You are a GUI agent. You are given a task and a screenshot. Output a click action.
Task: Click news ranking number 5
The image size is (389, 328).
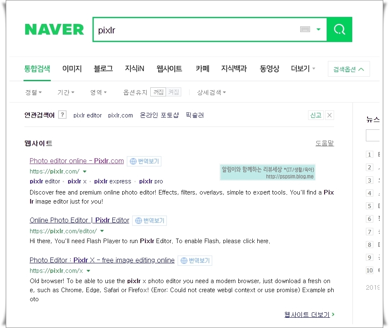tap(370, 206)
